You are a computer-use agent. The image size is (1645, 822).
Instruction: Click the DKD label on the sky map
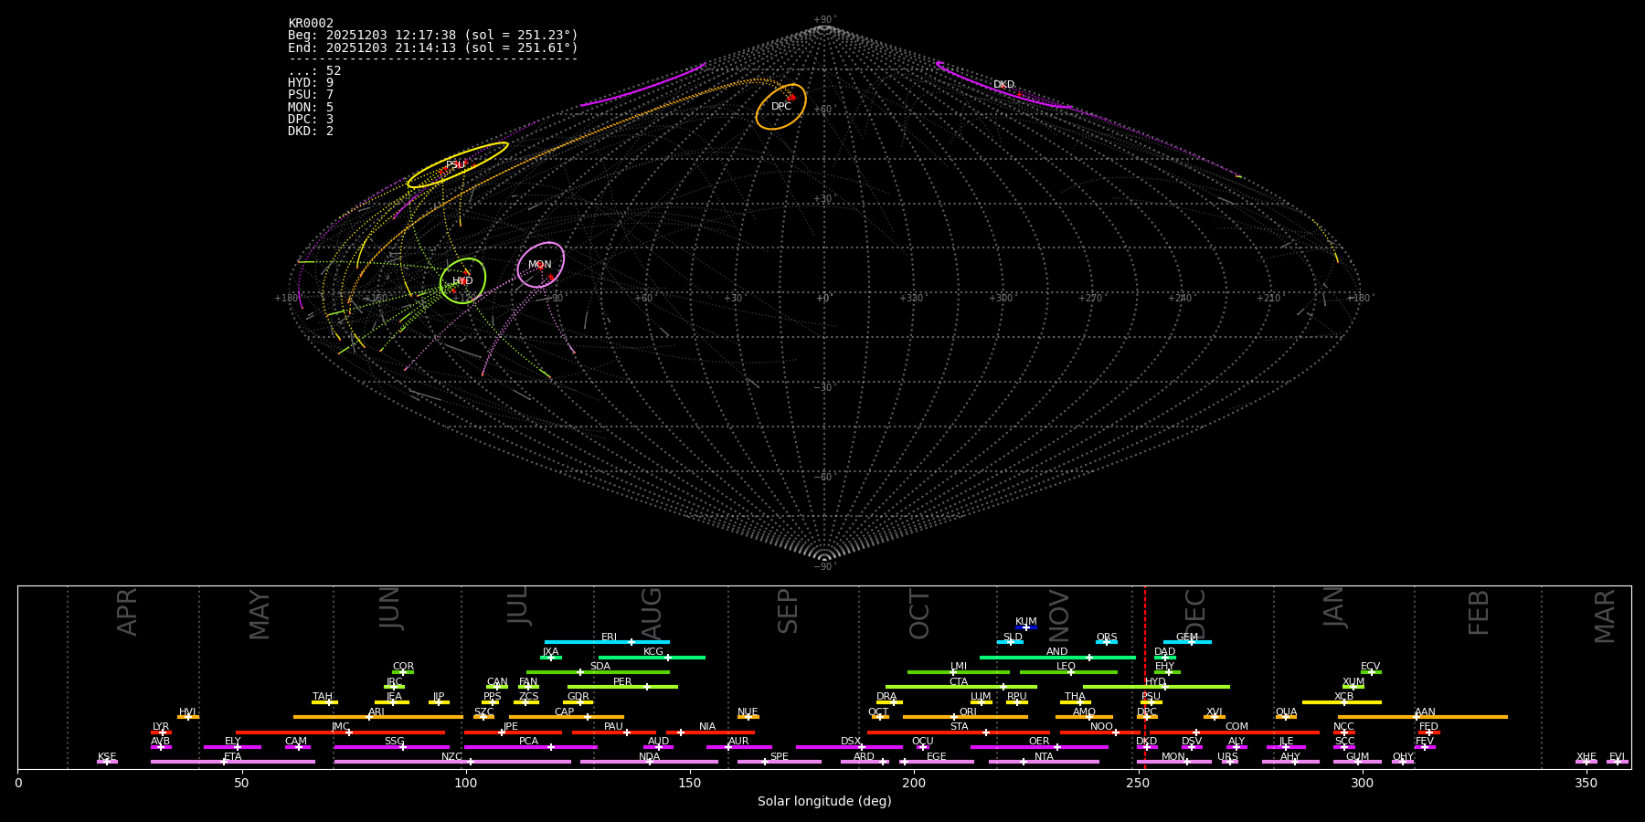(x=1003, y=85)
